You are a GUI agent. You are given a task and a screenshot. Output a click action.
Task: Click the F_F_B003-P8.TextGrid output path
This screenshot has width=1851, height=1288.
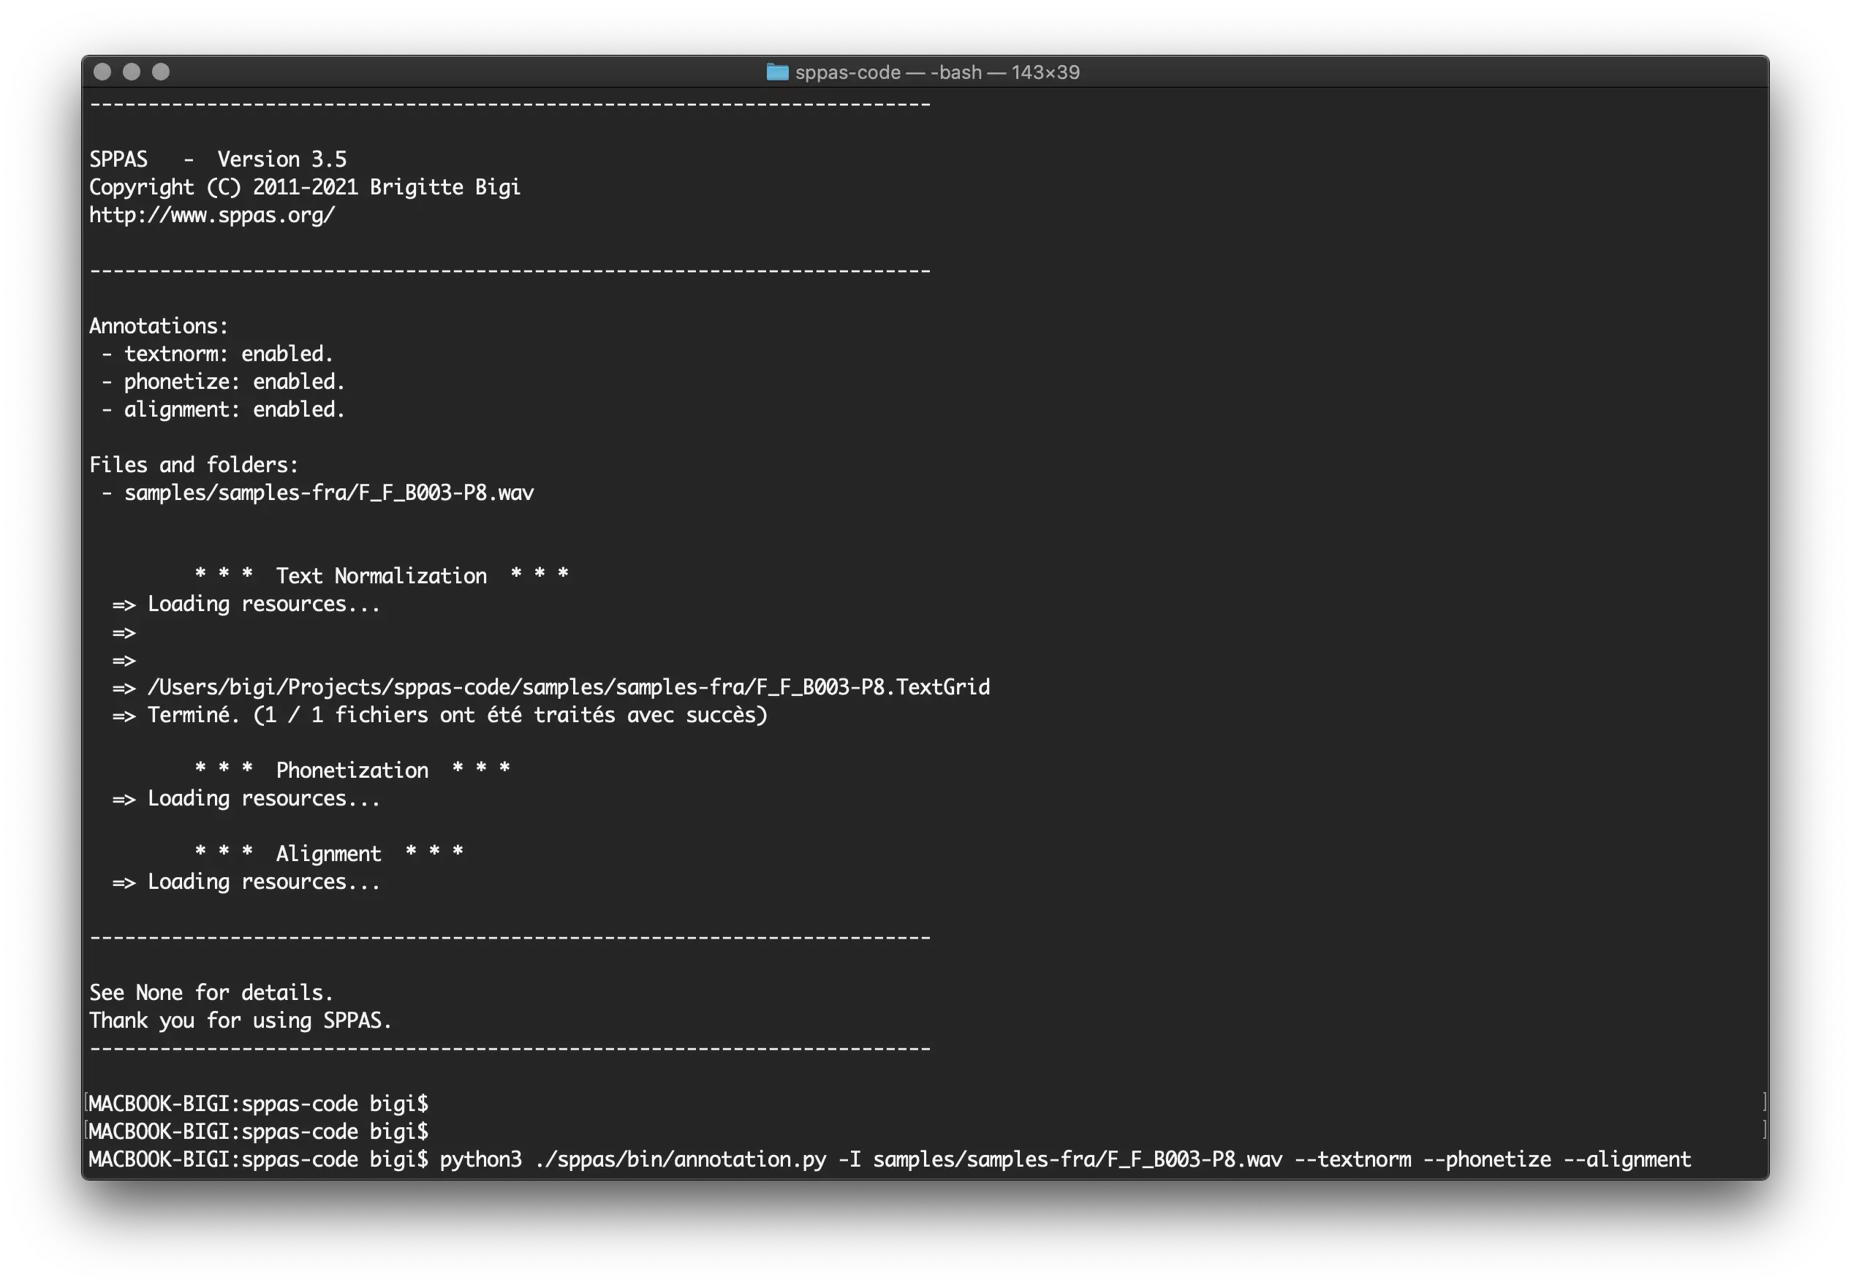(x=568, y=686)
